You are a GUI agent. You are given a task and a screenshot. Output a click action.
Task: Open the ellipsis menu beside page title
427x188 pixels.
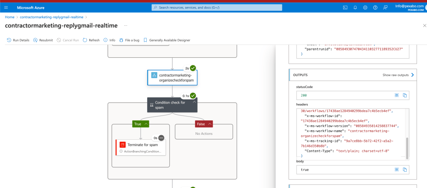(126, 25)
